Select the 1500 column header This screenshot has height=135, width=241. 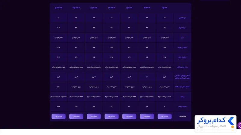(x=164, y=8)
